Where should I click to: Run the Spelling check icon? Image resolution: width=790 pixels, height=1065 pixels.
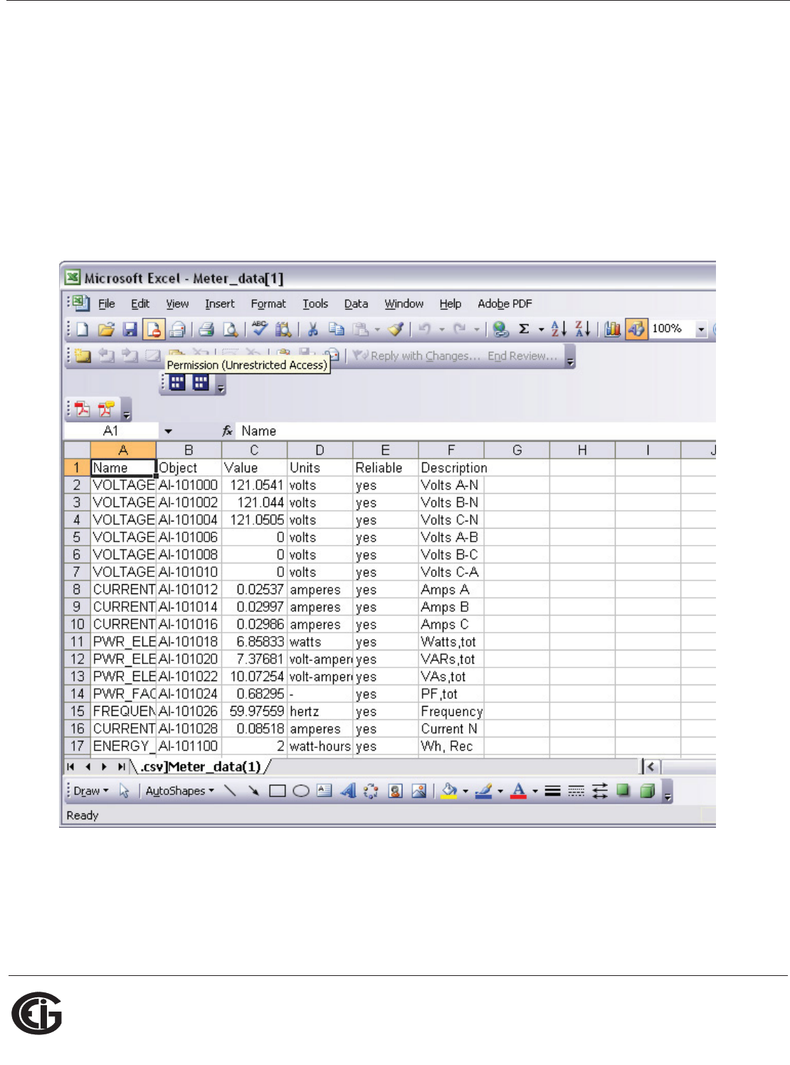[x=260, y=328]
